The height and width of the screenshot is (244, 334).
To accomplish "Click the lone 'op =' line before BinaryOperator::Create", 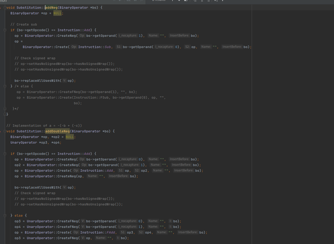I will pyautogui.click(x=19, y=41).
